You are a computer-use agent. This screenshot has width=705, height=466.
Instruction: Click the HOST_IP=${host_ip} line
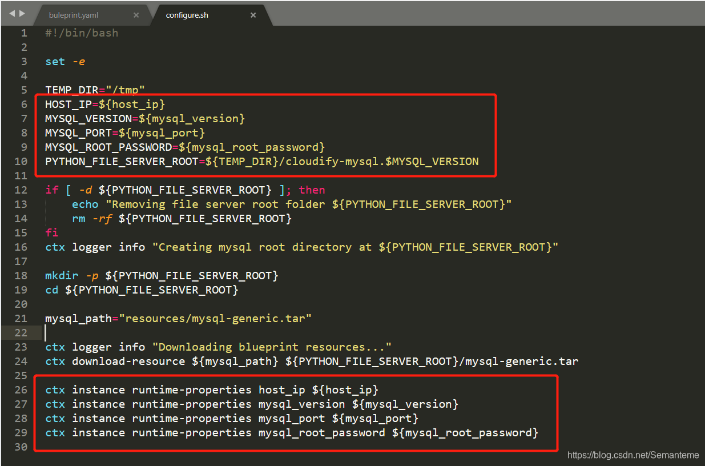105,105
